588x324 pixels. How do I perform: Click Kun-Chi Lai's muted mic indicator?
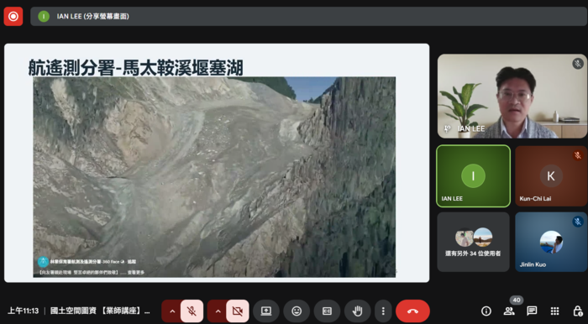click(578, 155)
